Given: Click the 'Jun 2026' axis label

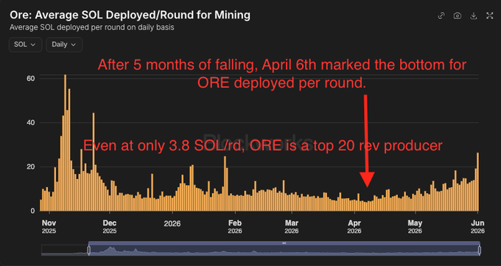Looking at the screenshot, I should [x=477, y=227].
